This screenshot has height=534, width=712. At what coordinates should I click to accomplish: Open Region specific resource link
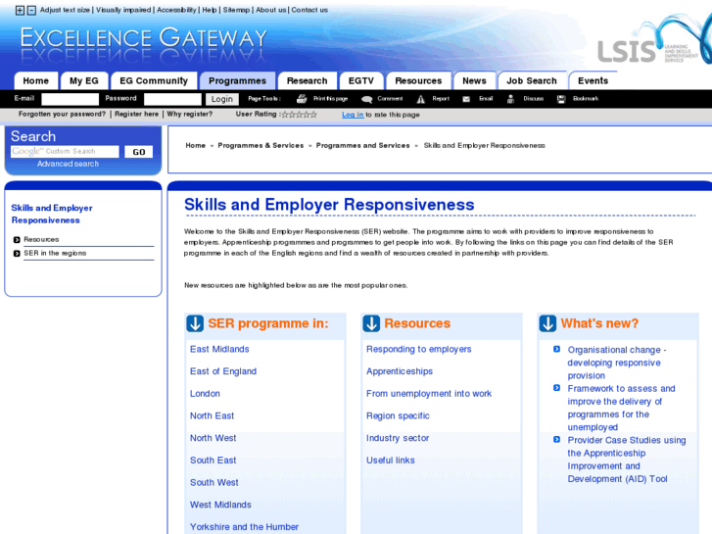[x=398, y=415]
